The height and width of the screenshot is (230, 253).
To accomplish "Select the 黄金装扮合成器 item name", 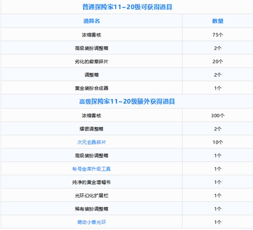I will point(91,88).
